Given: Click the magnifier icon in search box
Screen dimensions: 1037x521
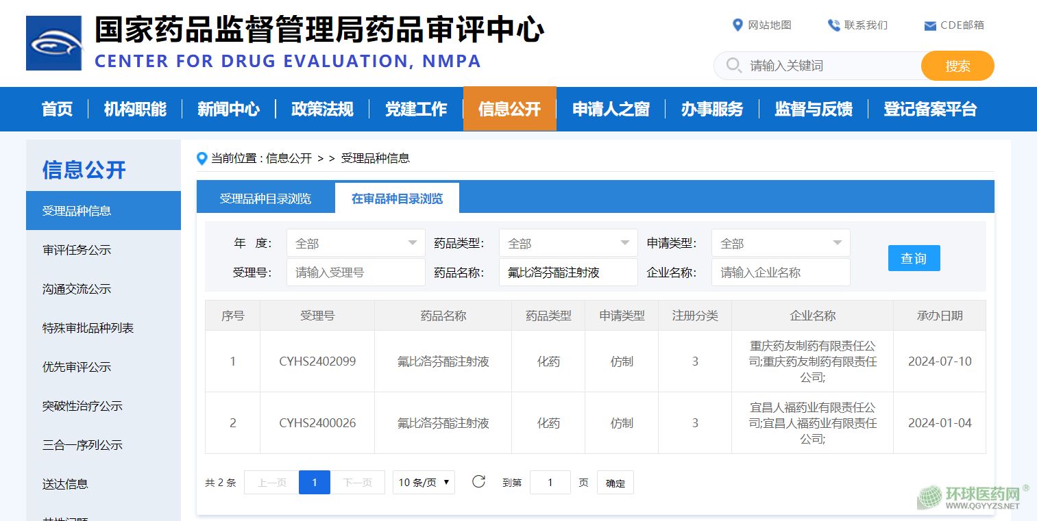Looking at the screenshot, I should pos(733,66).
